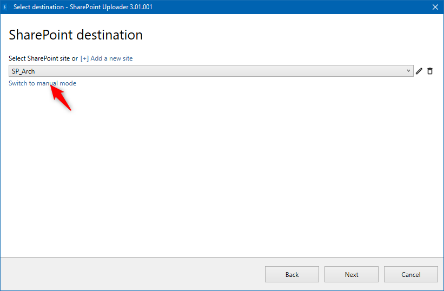Go Back to the previous step
Image resolution: width=444 pixels, height=291 pixels.
292,274
